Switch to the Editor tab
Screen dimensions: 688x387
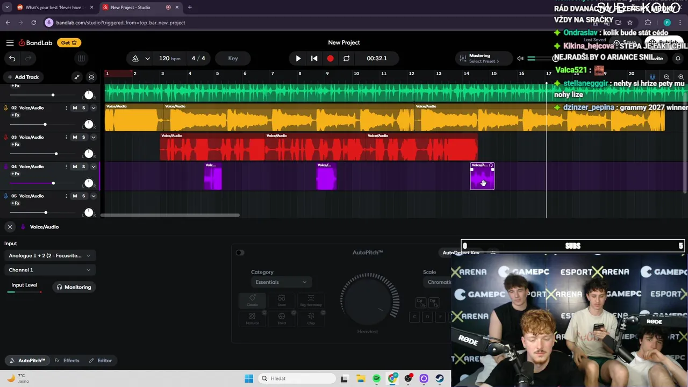tap(101, 361)
